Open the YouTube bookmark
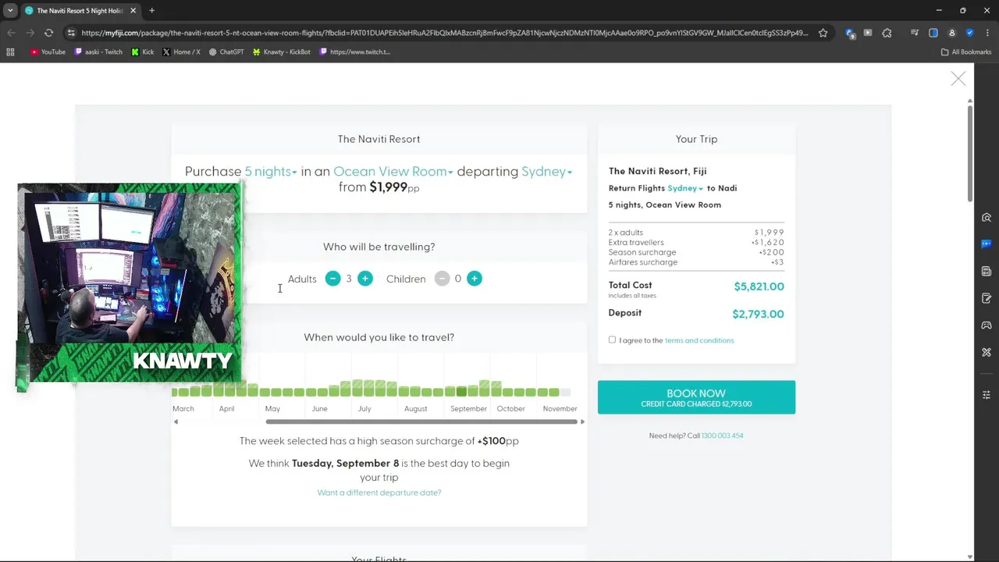 click(48, 52)
